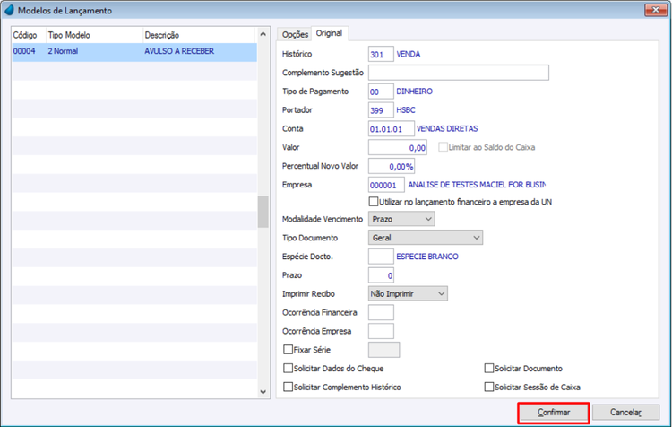Click the app droplet icon in title bar
The width and height of the screenshot is (672, 427).
(9, 10)
